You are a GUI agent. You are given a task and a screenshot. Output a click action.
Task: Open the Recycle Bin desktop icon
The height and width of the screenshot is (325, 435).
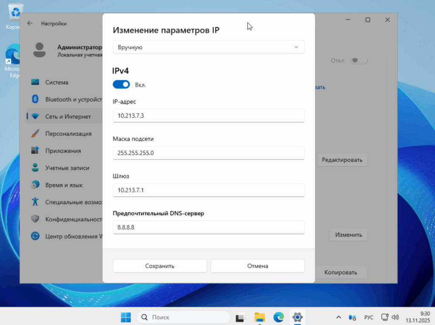[x=14, y=17]
